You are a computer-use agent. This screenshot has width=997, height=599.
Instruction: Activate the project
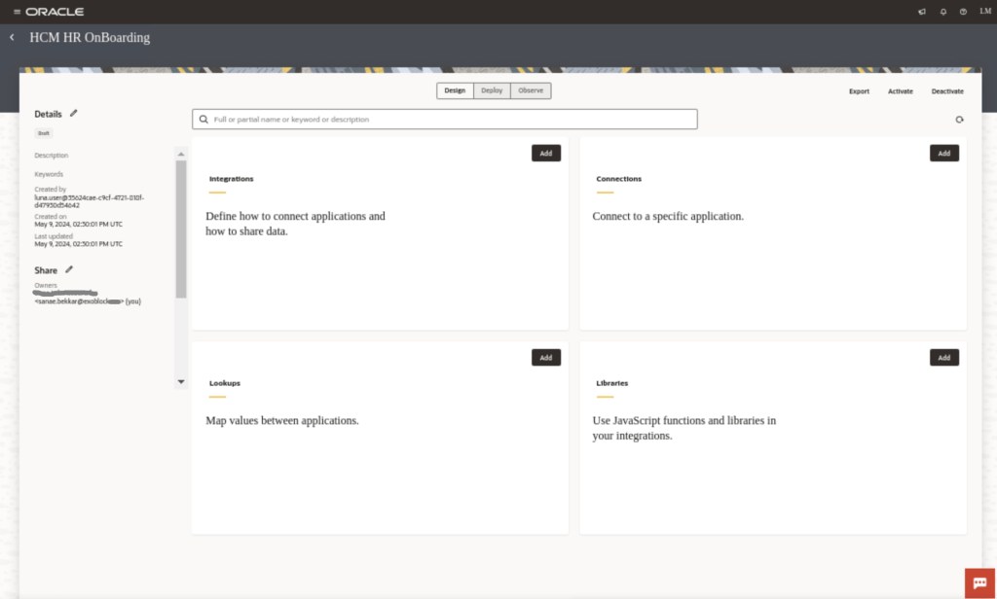click(x=900, y=91)
